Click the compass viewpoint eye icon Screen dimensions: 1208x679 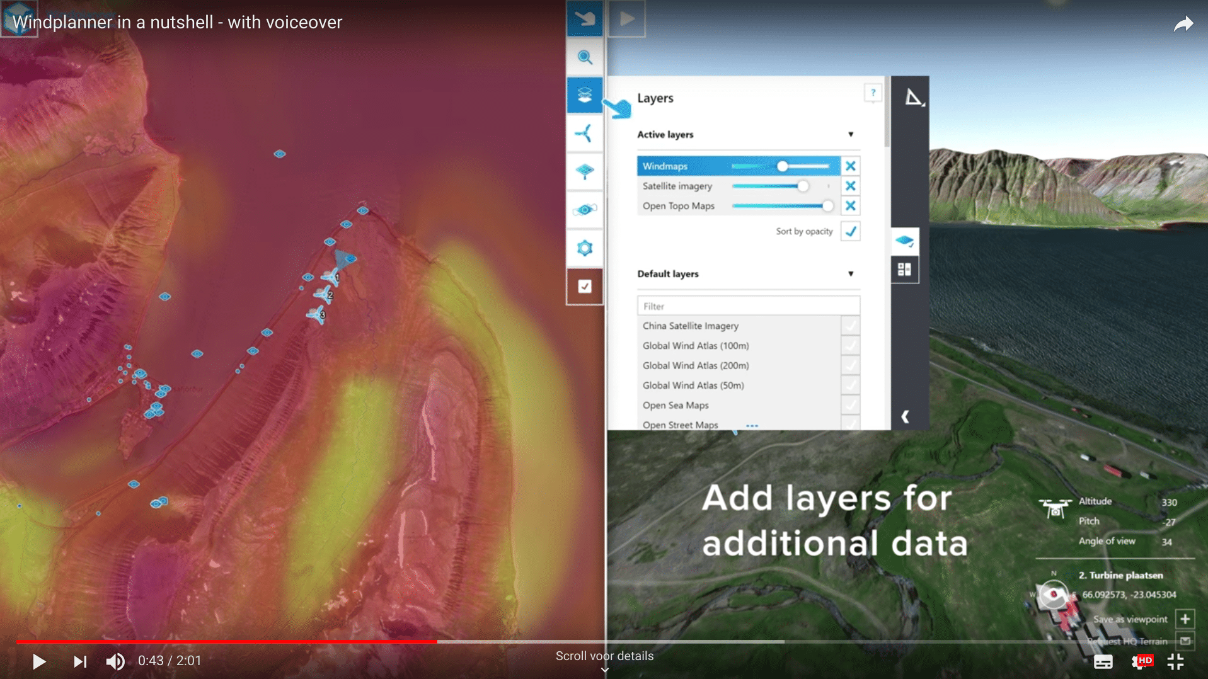[1053, 594]
